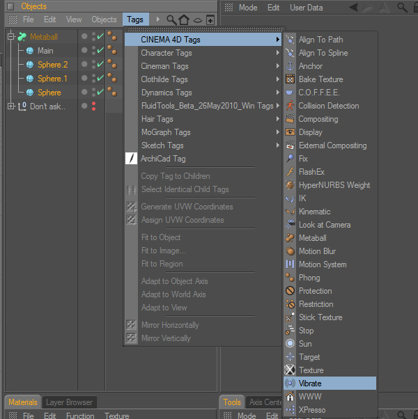Image resolution: width=418 pixels, height=419 pixels.
Task: Expand the MoGraph Tags submenu
Action: 203,132
